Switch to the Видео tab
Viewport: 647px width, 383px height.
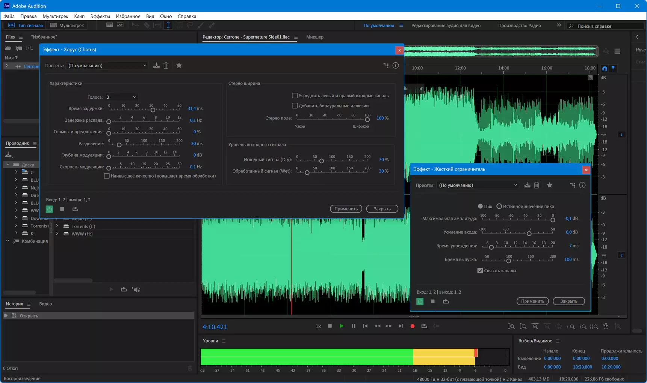click(45, 304)
